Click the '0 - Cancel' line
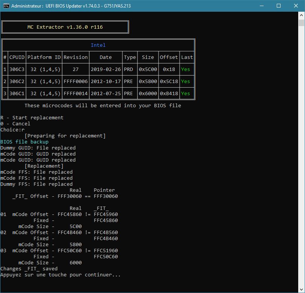305x293 pixels. click(x=15, y=124)
